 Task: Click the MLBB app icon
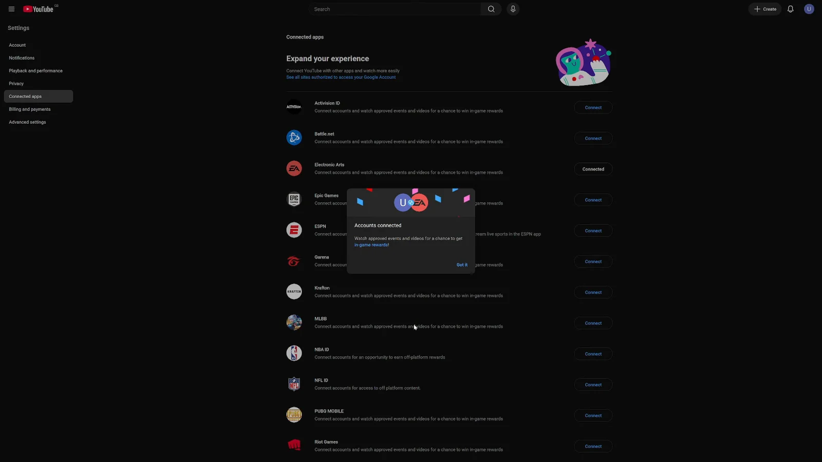click(294, 322)
